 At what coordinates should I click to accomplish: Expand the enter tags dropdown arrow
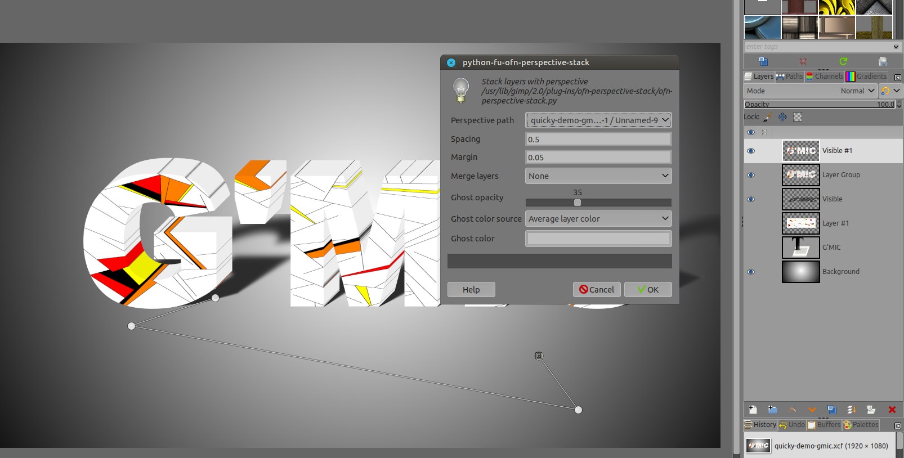pyautogui.click(x=896, y=47)
